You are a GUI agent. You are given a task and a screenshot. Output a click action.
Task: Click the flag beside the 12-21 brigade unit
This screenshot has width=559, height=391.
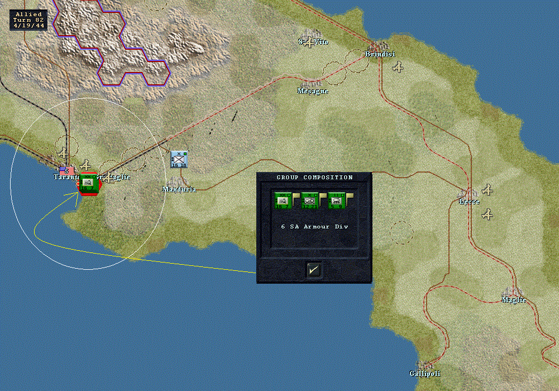click(x=323, y=197)
